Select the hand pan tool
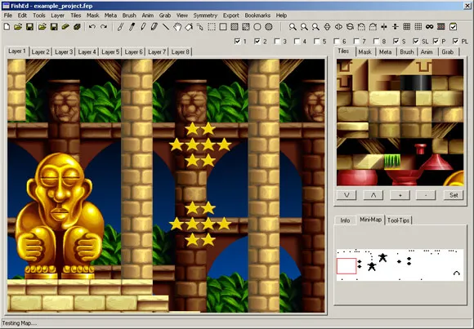Screen dimensions: 474x329 [x=177, y=27]
